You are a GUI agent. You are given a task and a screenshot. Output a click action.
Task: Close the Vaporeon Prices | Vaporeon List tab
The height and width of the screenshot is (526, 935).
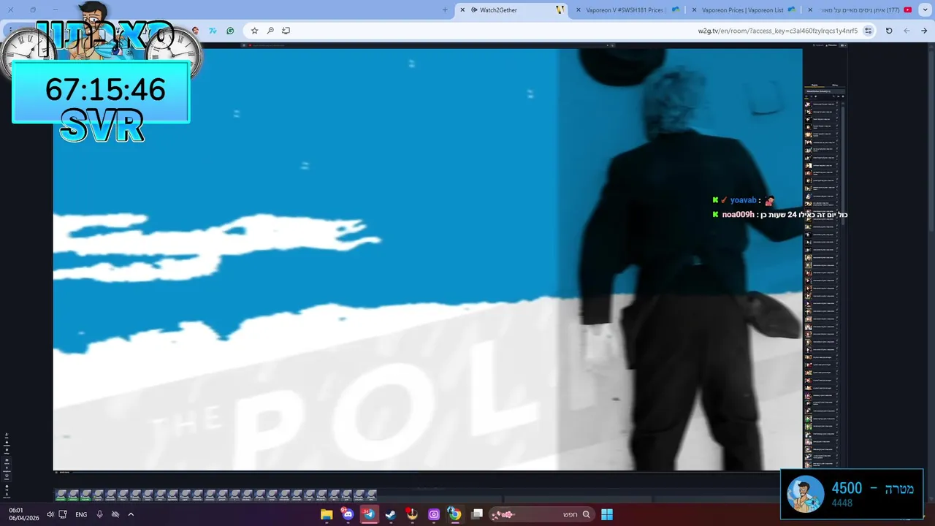pos(693,10)
